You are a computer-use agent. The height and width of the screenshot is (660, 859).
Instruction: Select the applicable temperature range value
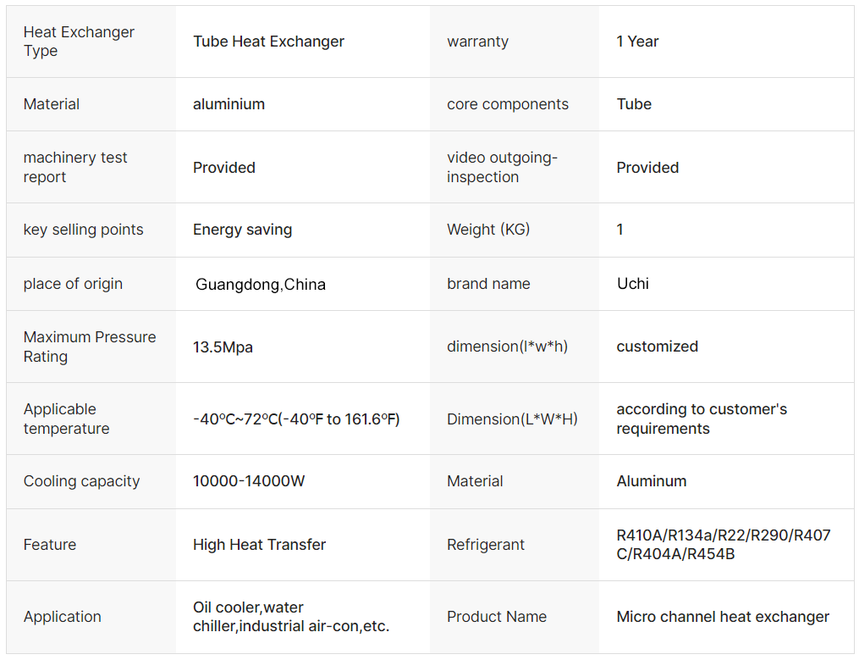(296, 419)
